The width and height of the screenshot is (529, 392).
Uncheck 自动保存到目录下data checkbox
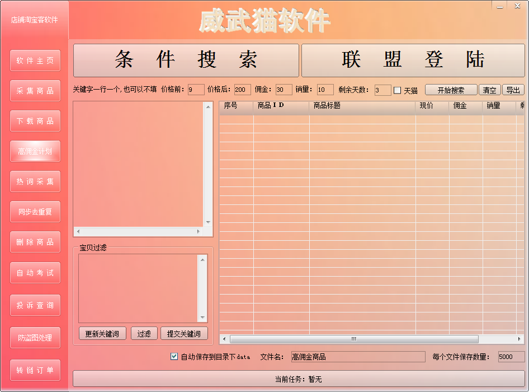pos(174,356)
